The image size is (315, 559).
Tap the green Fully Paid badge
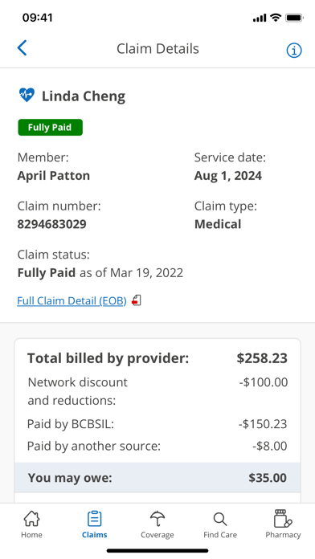pos(51,127)
